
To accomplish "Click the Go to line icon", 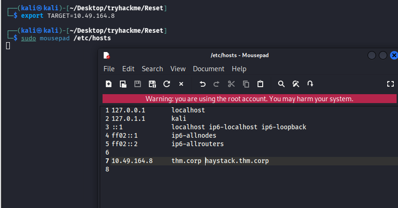I will pos(310,84).
